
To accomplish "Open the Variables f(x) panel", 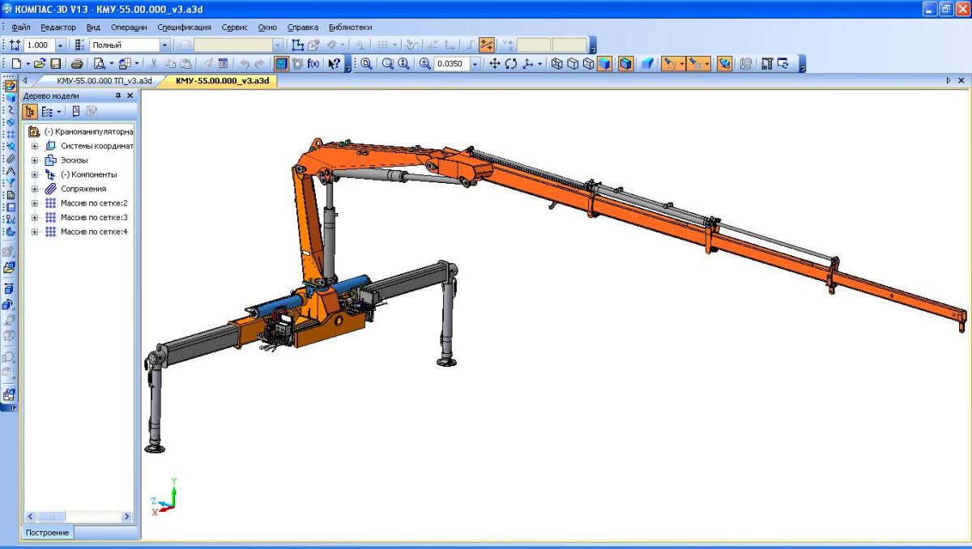I will pyautogui.click(x=313, y=63).
